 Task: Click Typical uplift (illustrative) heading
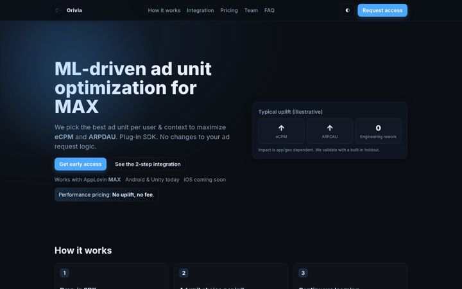(291, 112)
